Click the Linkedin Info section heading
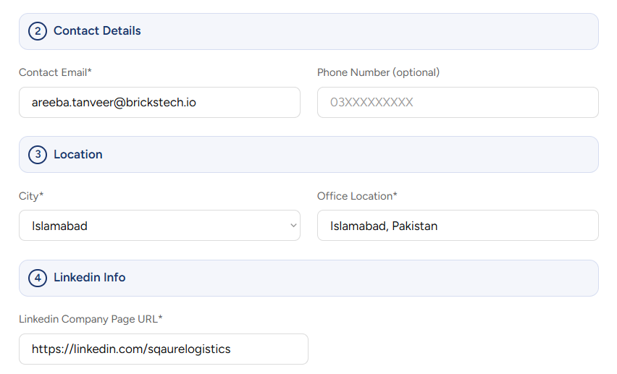The width and height of the screenshot is (617, 374). (x=90, y=278)
